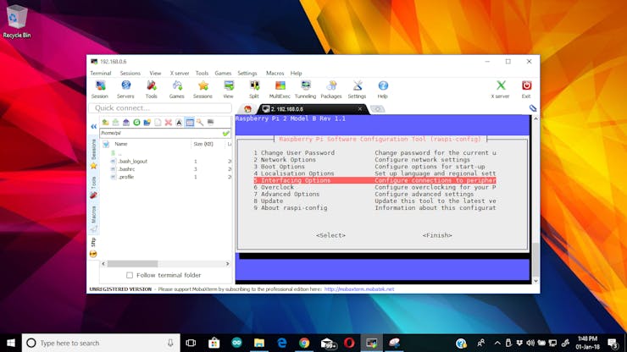Open the Games menu
The width and height of the screenshot is (627, 352).
point(223,73)
